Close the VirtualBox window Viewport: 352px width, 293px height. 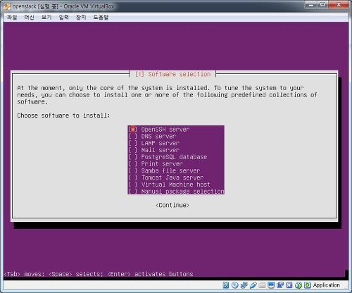pyautogui.click(x=339, y=5)
